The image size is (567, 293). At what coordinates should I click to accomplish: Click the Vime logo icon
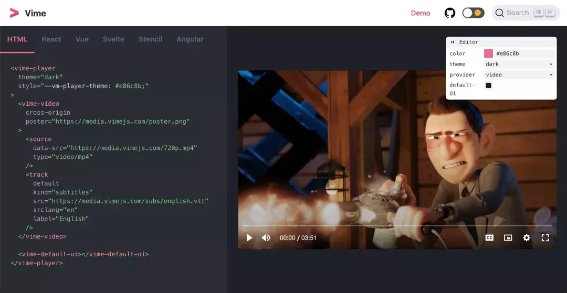pos(14,13)
